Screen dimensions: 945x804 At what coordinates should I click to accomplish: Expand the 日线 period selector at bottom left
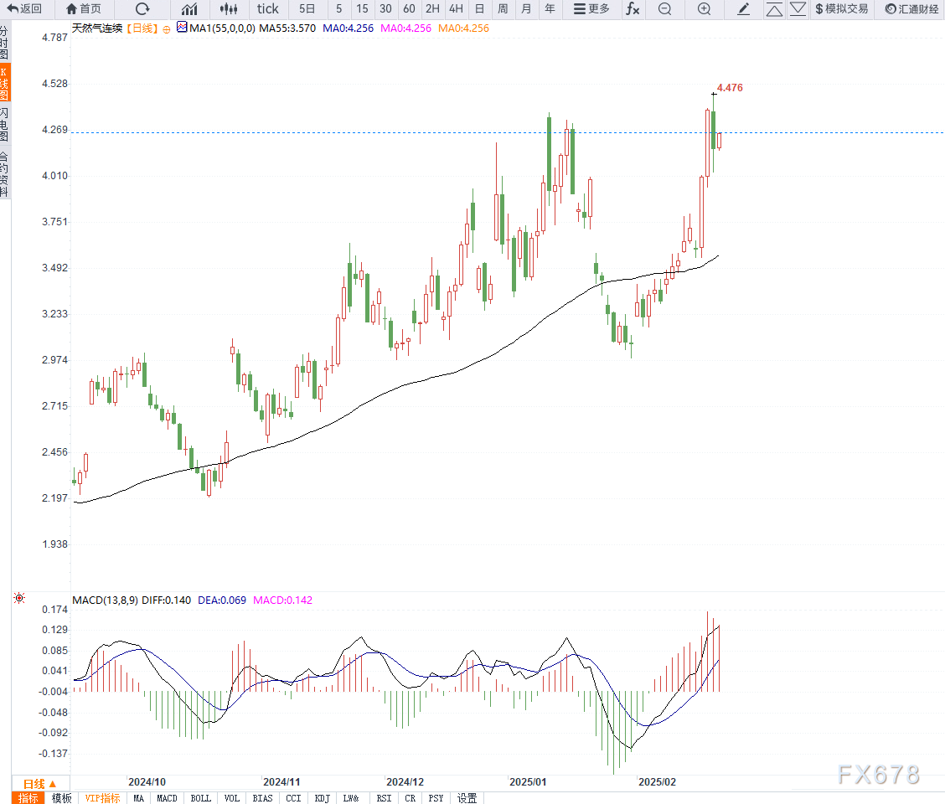tap(39, 784)
